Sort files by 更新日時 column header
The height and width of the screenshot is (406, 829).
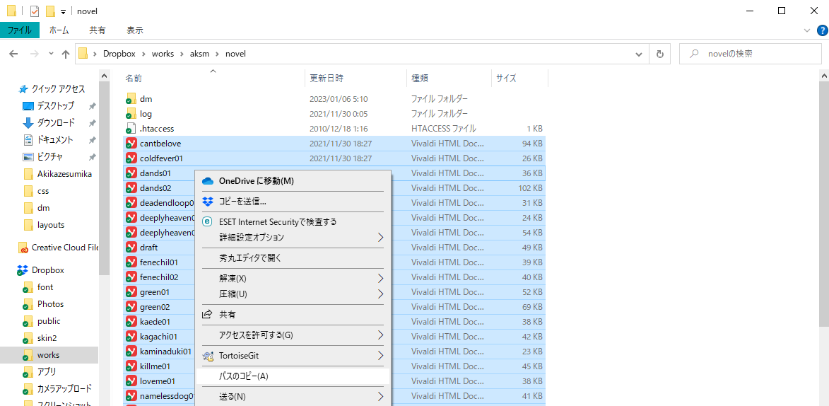pos(327,78)
